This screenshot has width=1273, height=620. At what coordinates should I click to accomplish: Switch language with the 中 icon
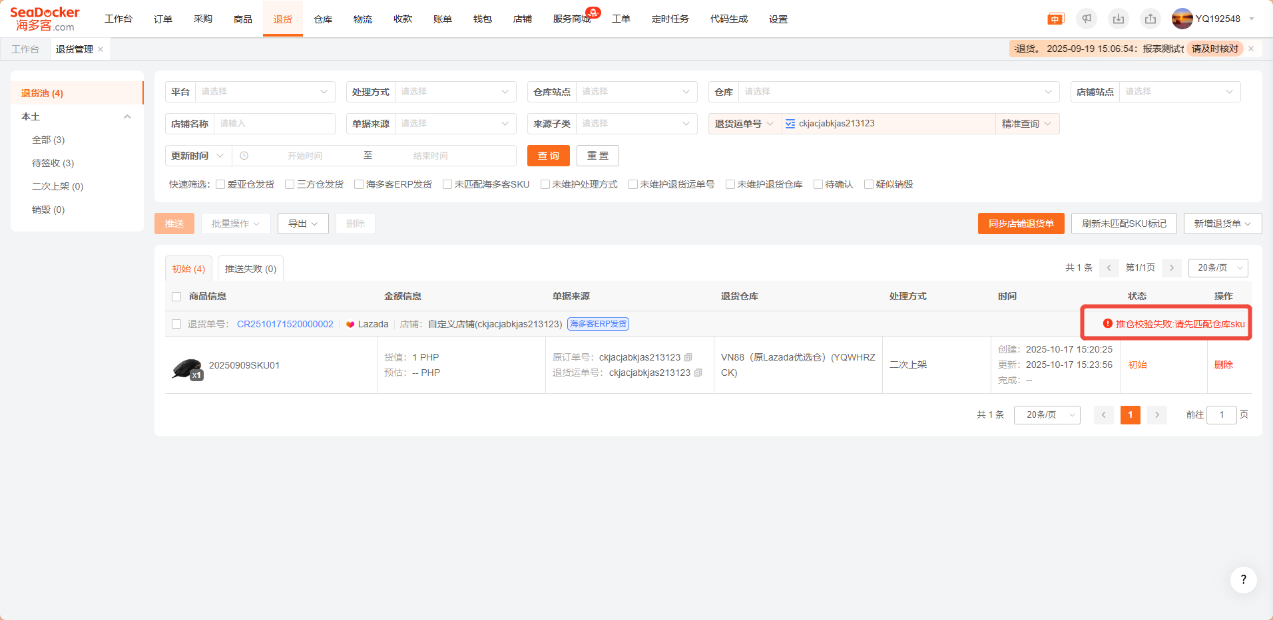click(1055, 19)
